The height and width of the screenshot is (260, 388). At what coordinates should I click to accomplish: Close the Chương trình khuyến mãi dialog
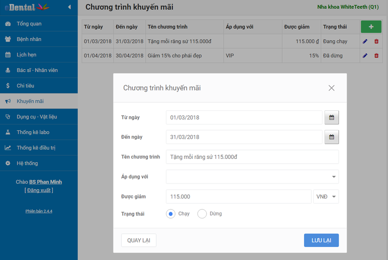coord(332,88)
